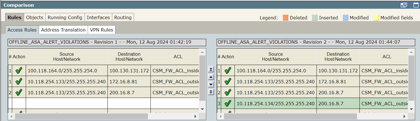Maximize the Comparison panel
This screenshot has height=121, width=420.
click(x=415, y=5)
